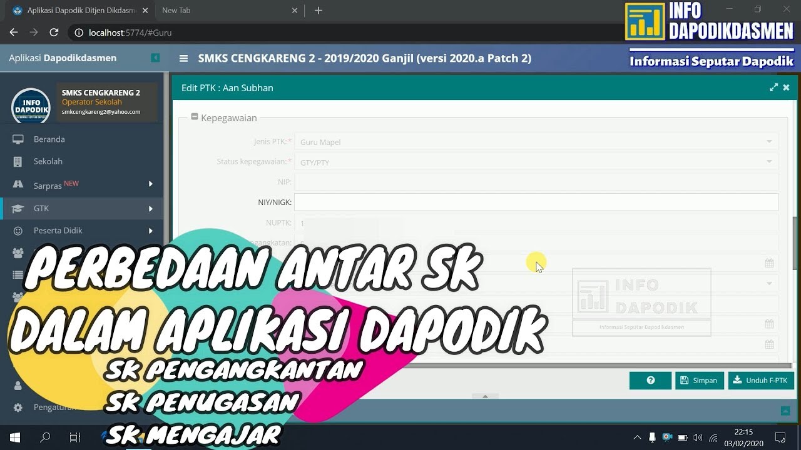Image resolution: width=801 pixels, height=450 pixels.
Task: Expand the Peserta Didik submenu arrow
Action: (151, 231)
